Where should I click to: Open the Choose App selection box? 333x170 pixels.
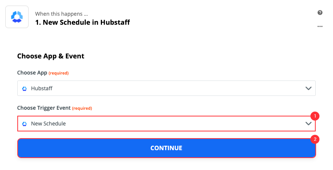click(166, 89)
